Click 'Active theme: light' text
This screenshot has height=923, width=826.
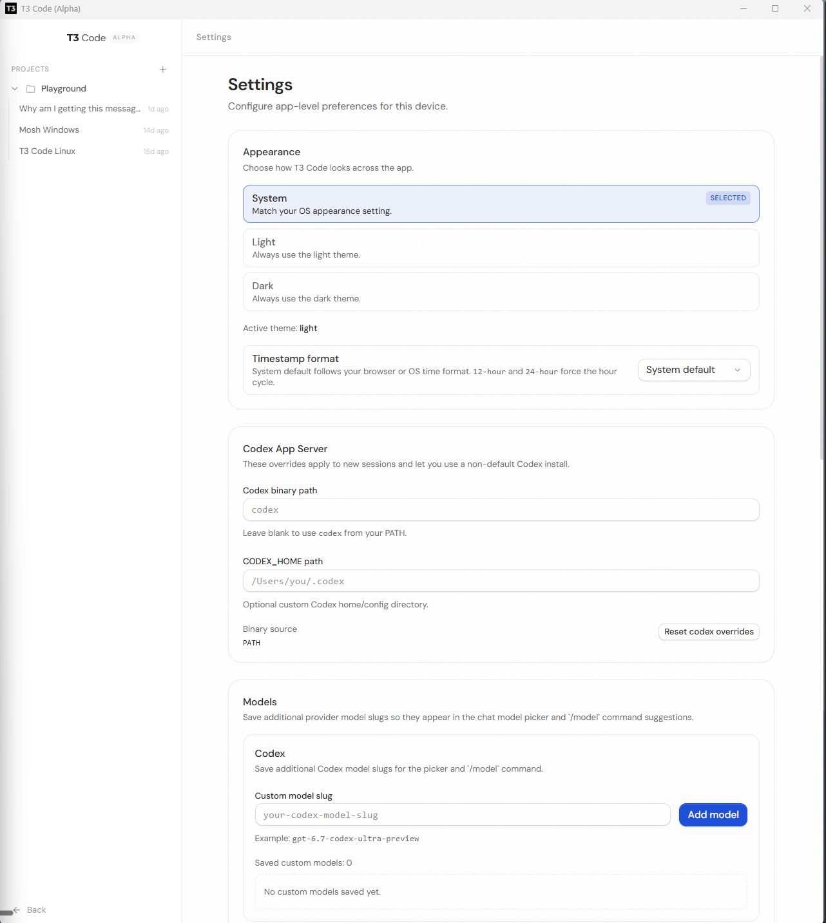pyautogui.click(x=280, y=328)
